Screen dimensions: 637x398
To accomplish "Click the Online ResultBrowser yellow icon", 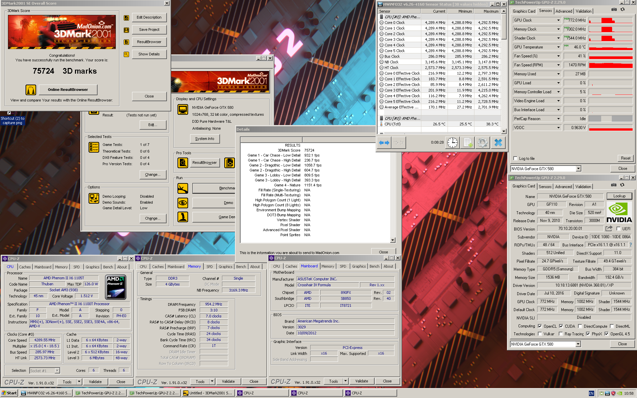I will click(x=31, y=90).
